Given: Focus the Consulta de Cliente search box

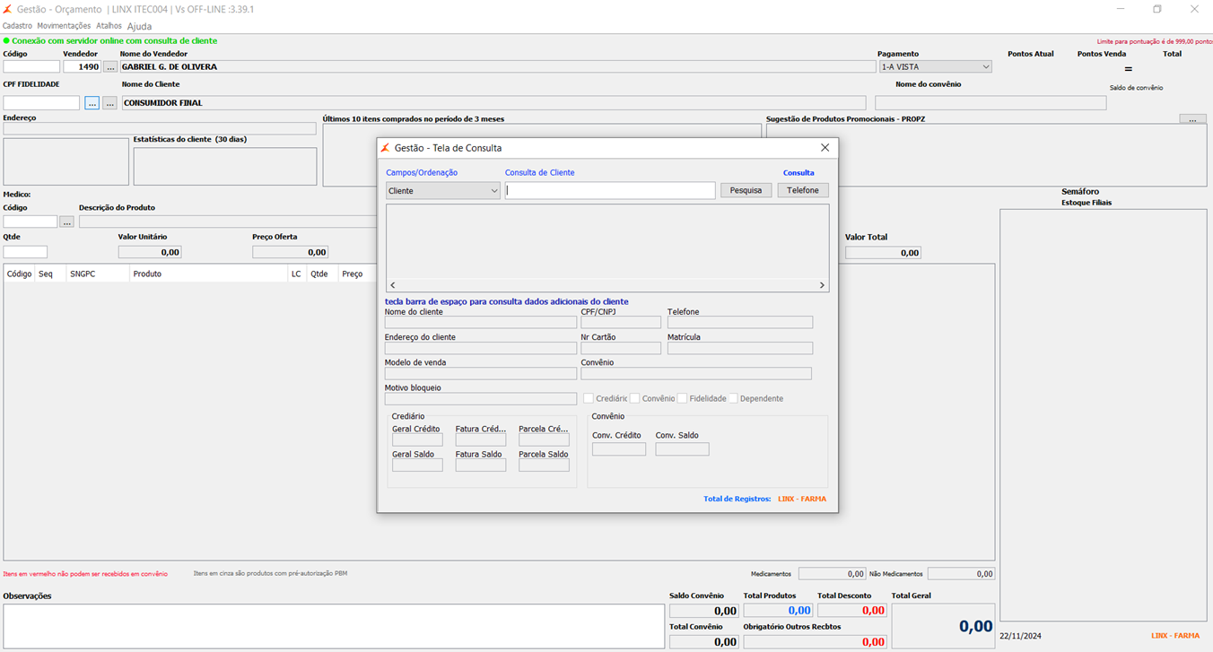Looking at the screenshot, I should point(610,190).
